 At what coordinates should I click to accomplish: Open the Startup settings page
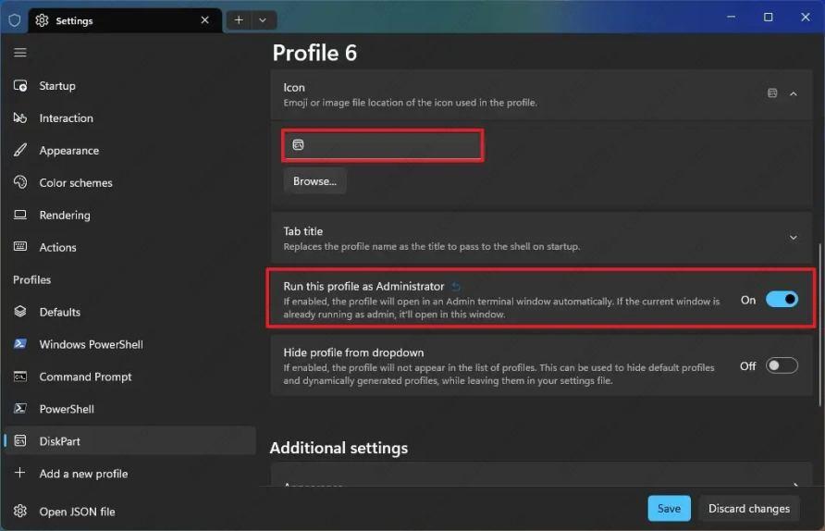pyautogui.click(x=56, y=86)
